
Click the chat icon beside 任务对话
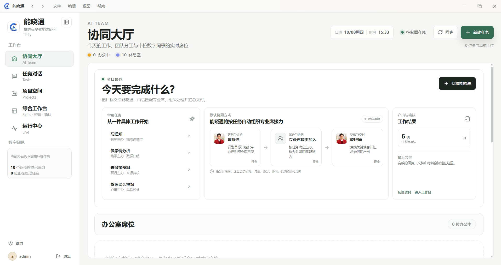(15, 76)
